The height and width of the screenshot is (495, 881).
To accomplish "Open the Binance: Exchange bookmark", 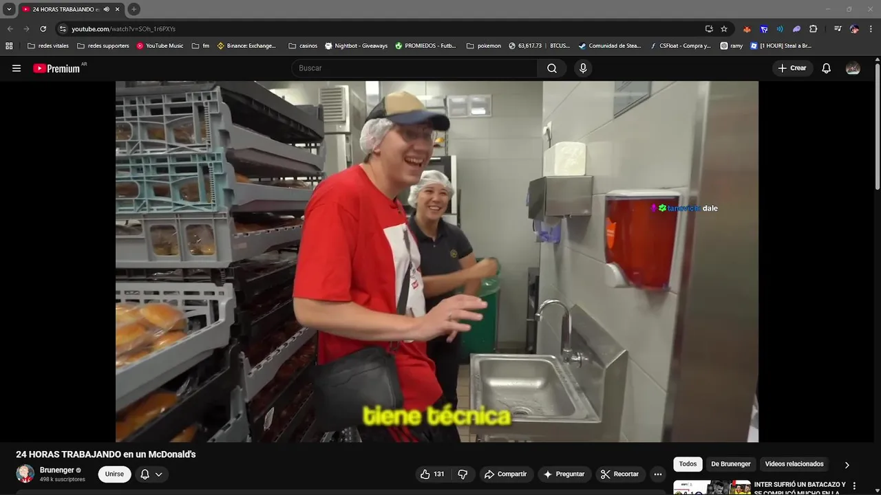I will point(246,46).
